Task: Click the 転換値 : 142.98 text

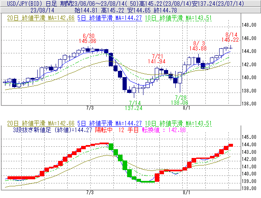Action: [164, 130]
